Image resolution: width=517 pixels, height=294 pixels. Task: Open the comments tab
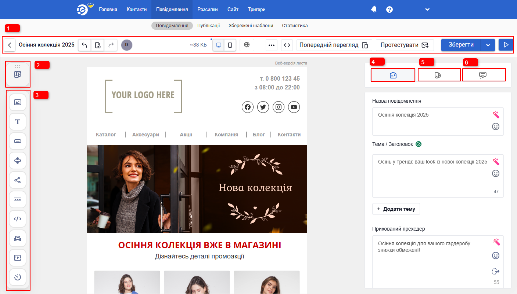point(483,75)
